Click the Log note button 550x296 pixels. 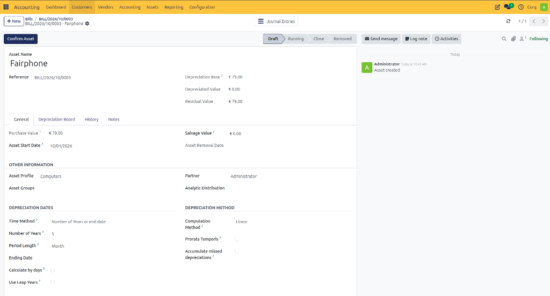(x=416, y=39)
